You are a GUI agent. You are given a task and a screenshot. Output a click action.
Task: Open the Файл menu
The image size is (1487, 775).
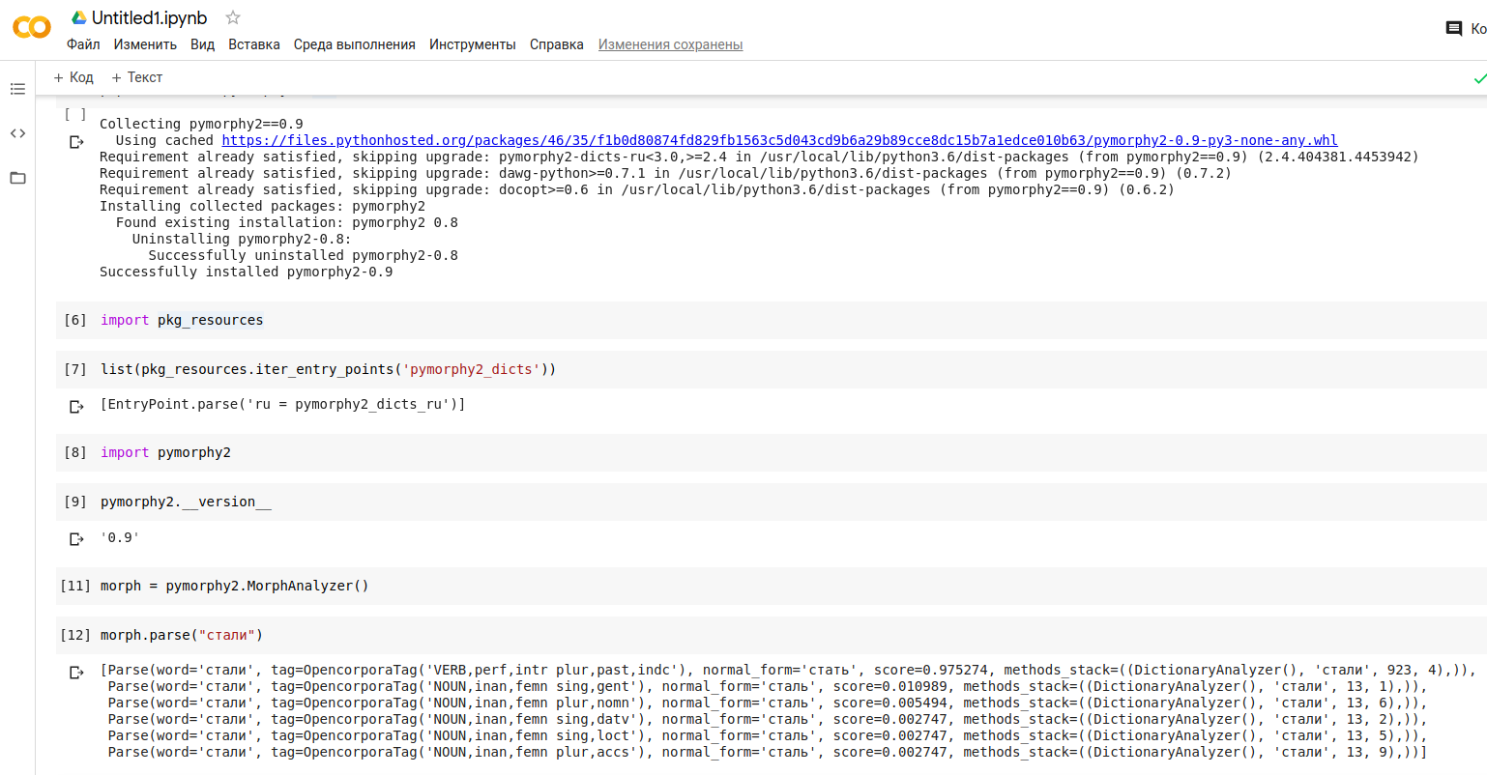coord(83,44)
